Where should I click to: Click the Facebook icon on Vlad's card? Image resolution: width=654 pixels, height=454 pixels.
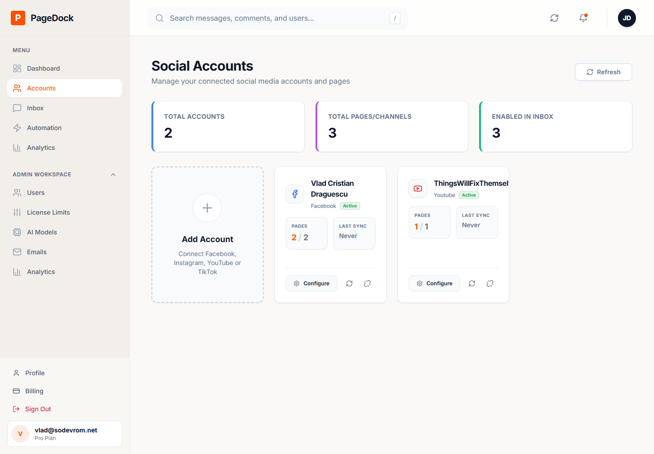pyautogui.click(x=295, y=194)
